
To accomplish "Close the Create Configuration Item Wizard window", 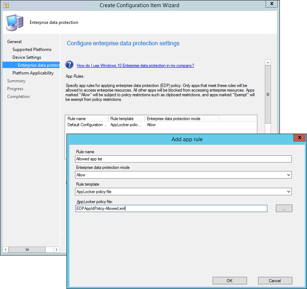I will [x=272, y=4].
